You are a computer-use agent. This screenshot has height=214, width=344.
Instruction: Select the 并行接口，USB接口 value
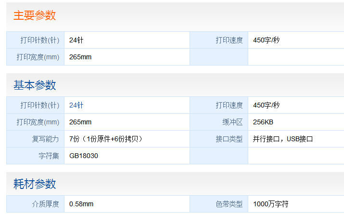pos(283,139)
